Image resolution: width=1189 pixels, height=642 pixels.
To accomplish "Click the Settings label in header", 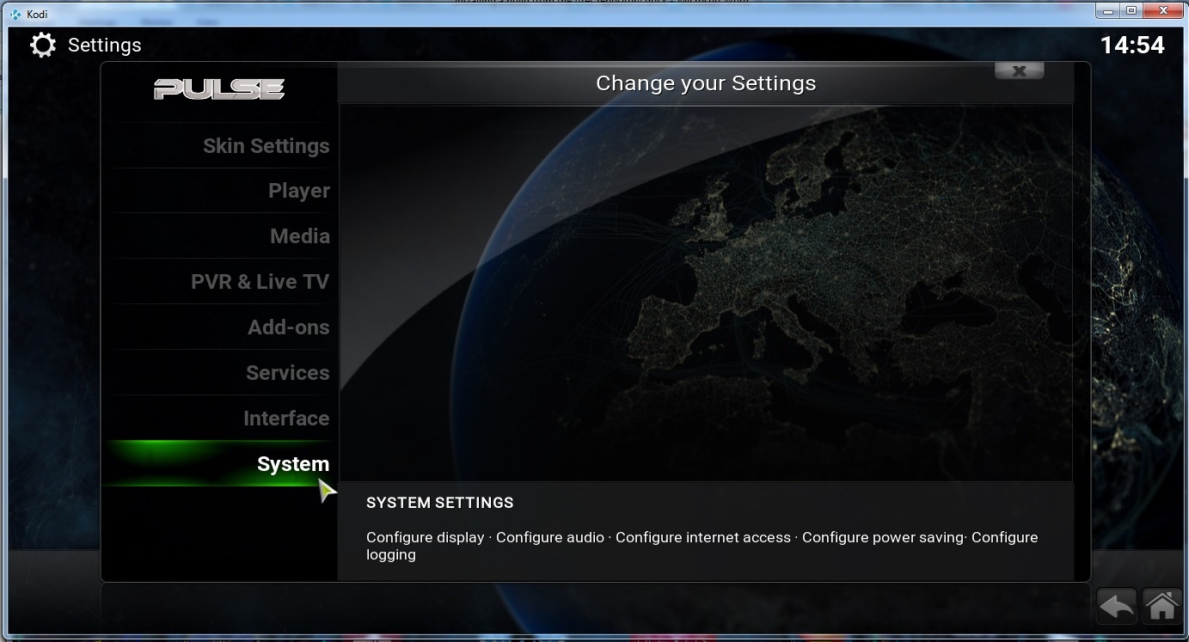I will tap(104, 45).
